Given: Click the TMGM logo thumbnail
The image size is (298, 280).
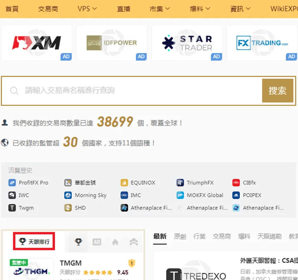Looking at the screenshot, I should click(x=32, y=269).
